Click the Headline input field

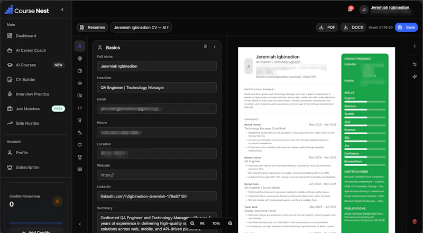pos(157,87)
